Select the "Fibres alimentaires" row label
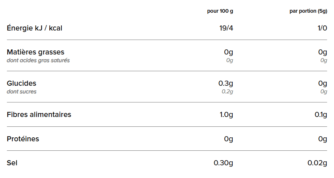 click(x=39, y=114)
